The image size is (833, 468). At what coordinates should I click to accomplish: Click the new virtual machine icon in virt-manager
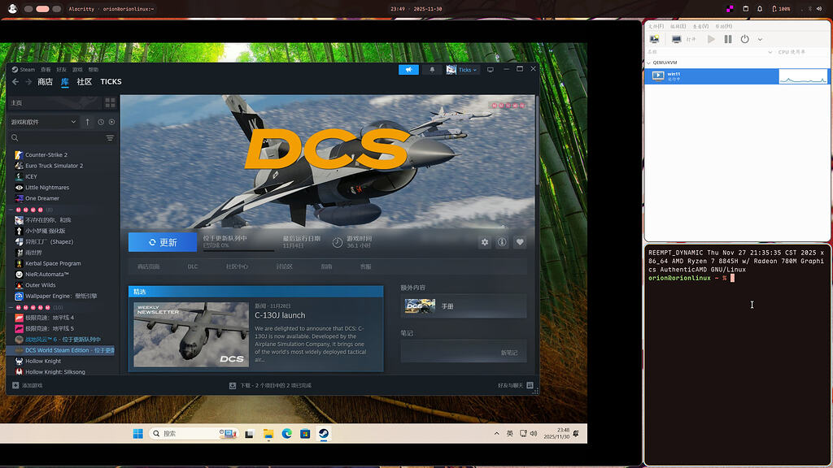tap(655, 39)
